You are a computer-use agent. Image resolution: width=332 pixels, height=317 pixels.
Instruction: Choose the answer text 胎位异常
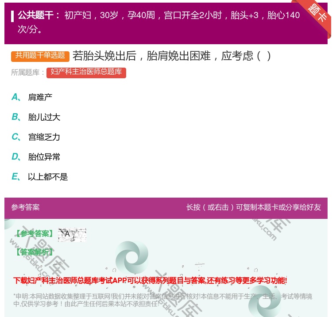pos(44,157)
